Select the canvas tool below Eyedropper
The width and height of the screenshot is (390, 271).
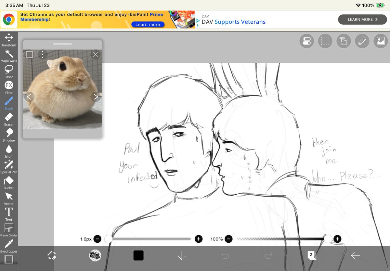[9, 260]
